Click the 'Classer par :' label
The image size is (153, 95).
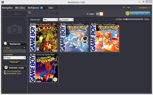(x=35, y=20)
